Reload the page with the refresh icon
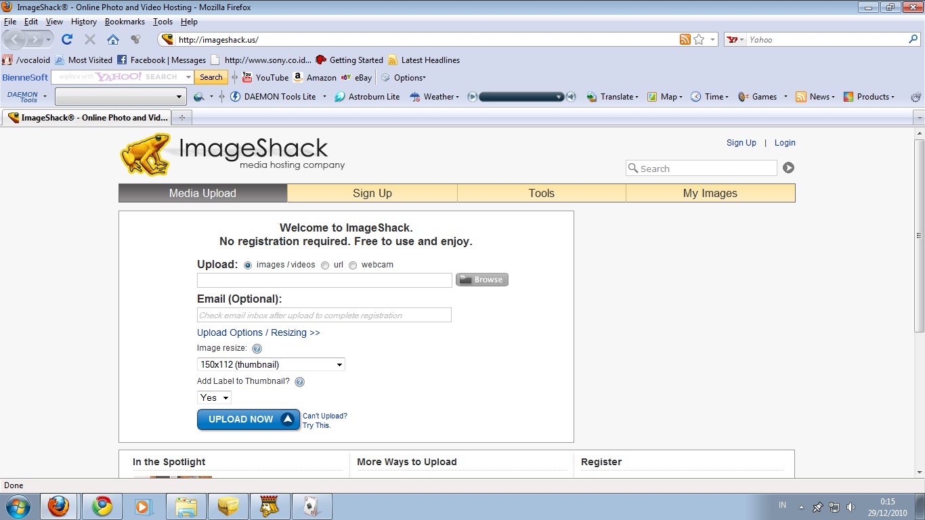The height and width of the screenshot is (520, 925). [x=67, y=39]
